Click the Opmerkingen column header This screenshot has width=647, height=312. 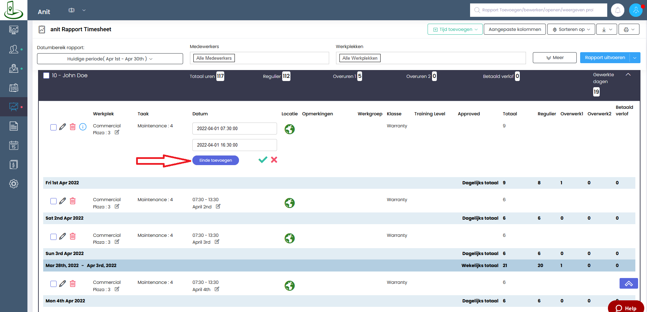[317, 114]
